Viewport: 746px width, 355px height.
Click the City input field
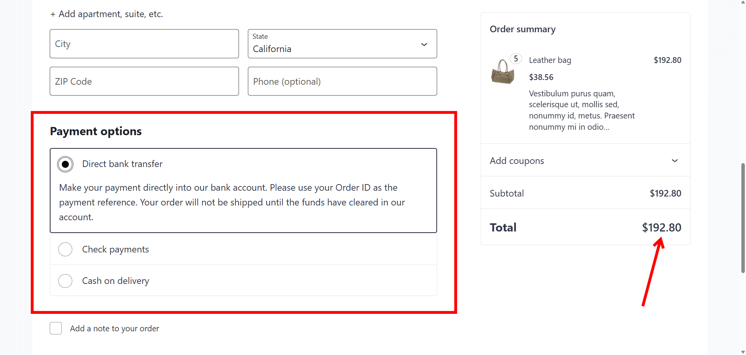point(144,44)
